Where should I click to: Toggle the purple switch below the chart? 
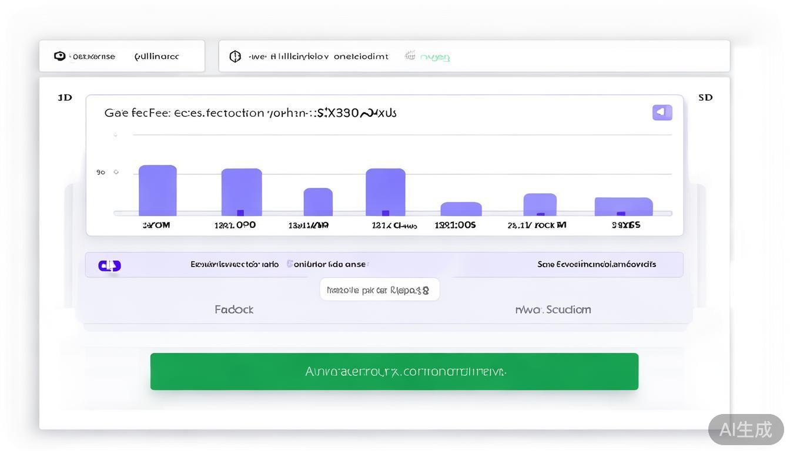pos(110,266)
